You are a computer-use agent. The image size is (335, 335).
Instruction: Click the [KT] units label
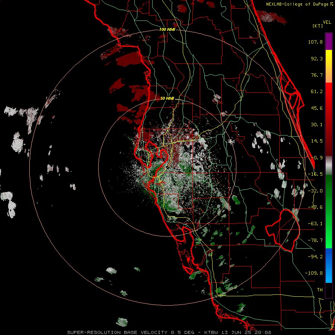tap(318, 26)
